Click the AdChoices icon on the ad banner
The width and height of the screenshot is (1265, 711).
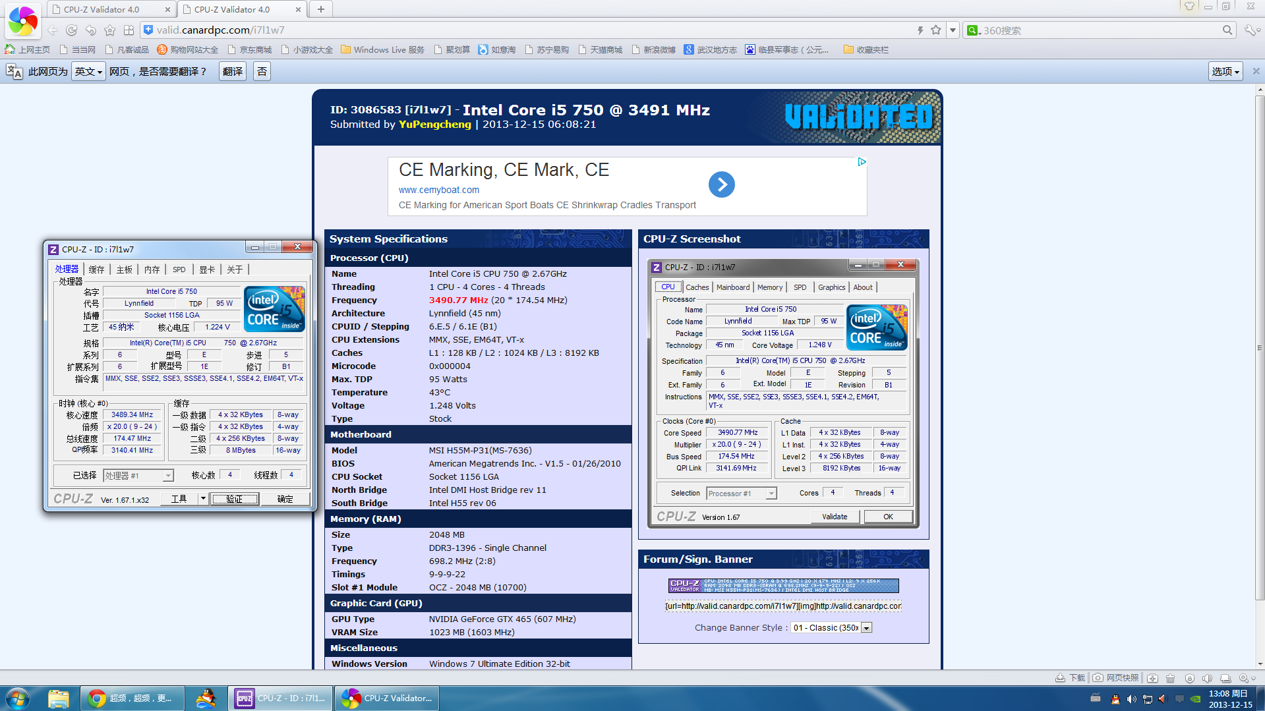pos(862,162)
